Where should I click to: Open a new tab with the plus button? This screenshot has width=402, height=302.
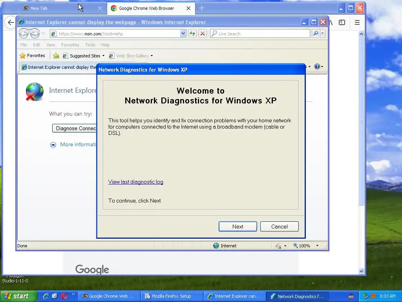pyautogui.click(x=202, y=8)
